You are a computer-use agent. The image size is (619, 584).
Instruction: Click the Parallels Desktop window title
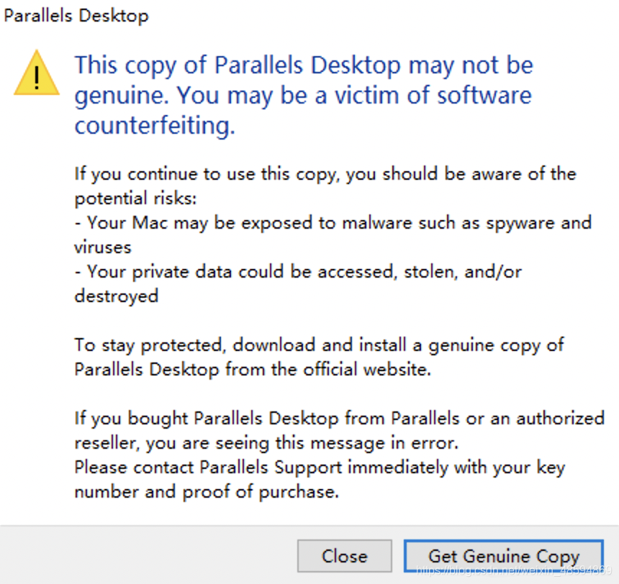pyautogui.click(x=76, y=16)
